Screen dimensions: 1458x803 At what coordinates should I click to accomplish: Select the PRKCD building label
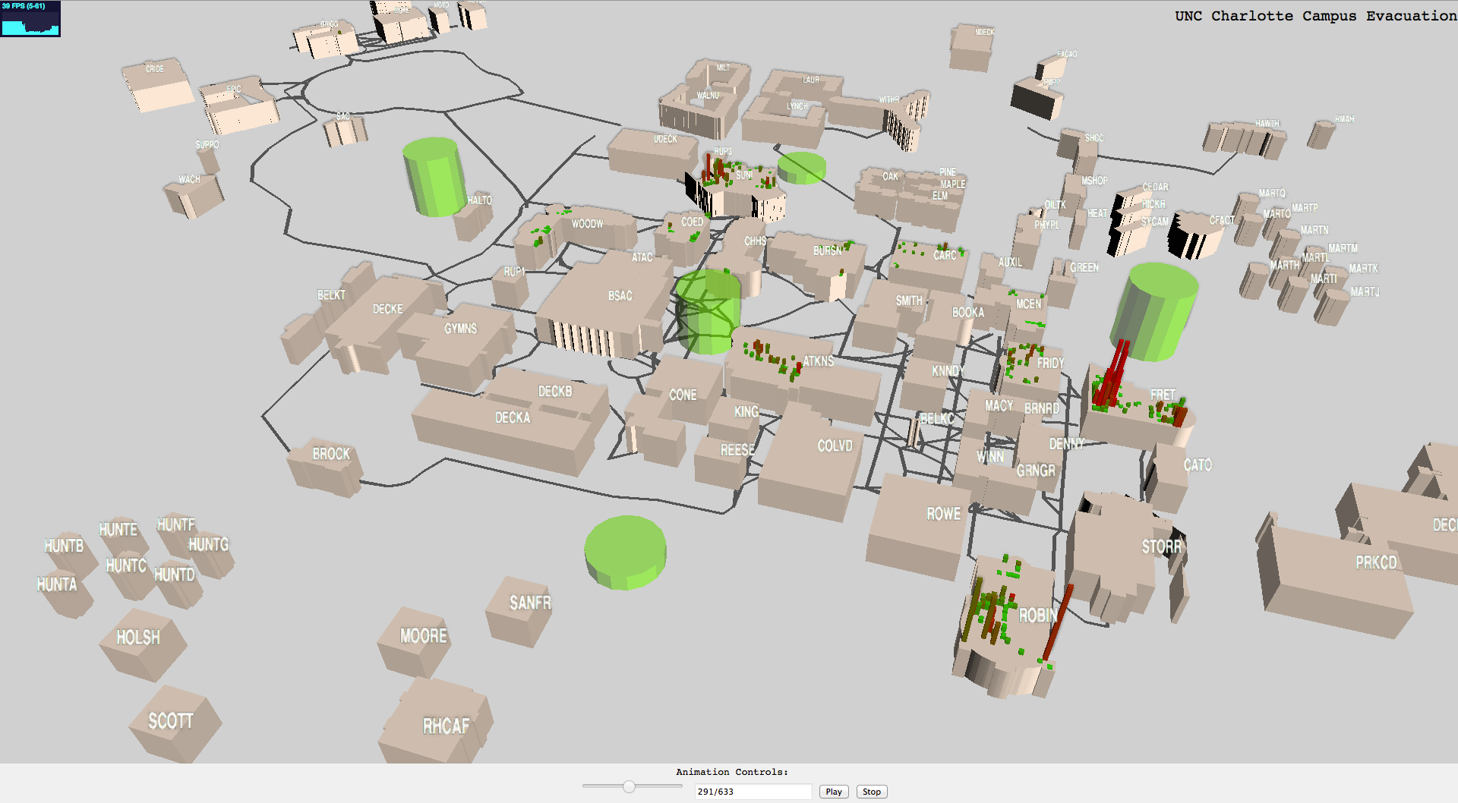tap(1376, 562)
